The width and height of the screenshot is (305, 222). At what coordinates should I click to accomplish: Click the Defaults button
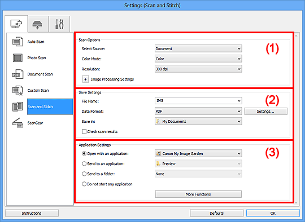[x=216, y=214]
